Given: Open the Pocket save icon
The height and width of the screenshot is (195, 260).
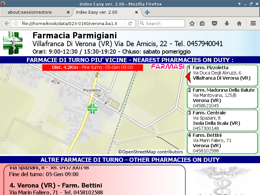Looking at the screenshot, I should coord(214,23).
